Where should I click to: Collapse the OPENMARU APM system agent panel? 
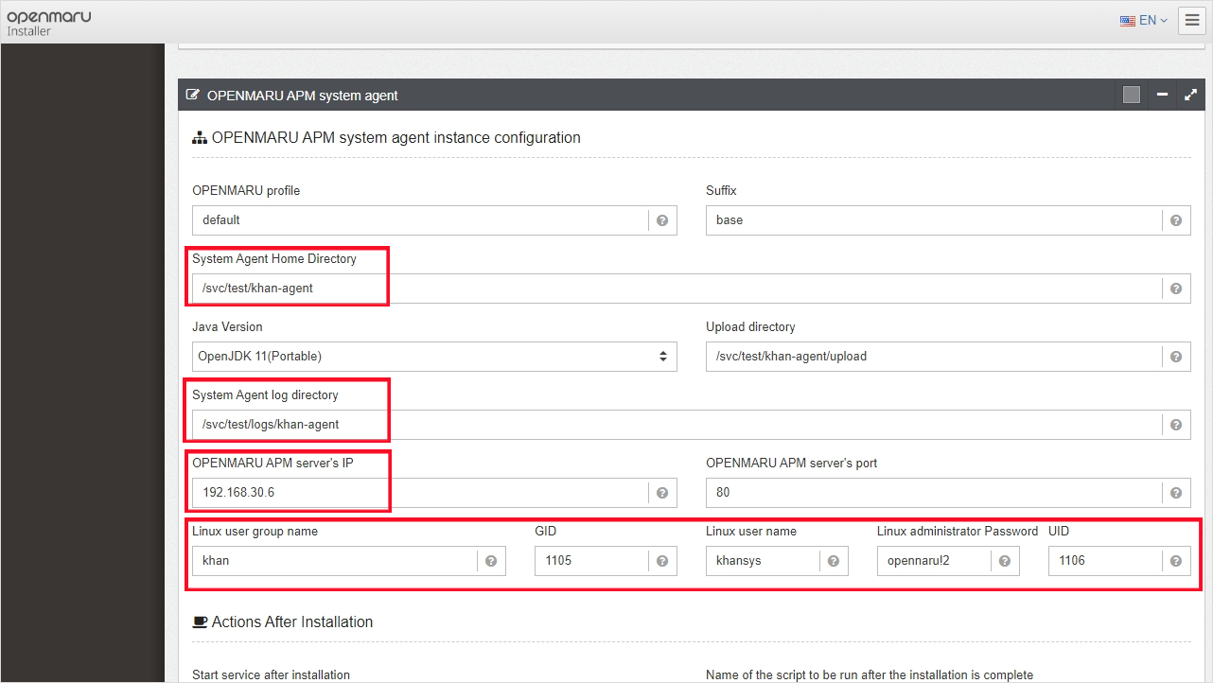coord(1162,95)
